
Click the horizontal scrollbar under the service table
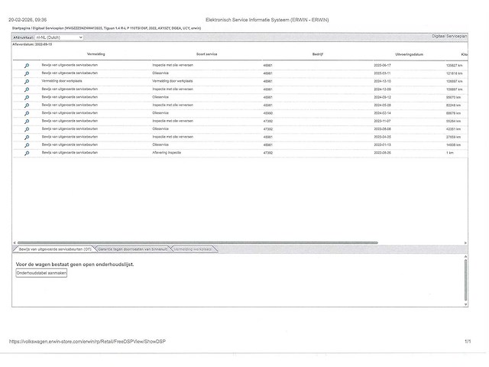coord(229,242)
